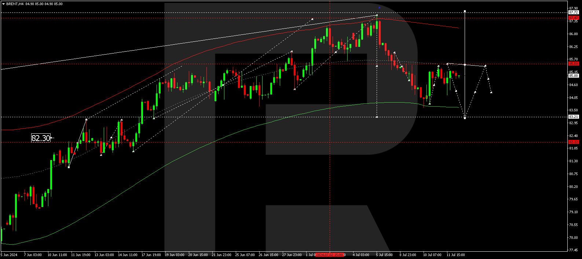Click the 86.80 price axis label

(x=573, y=34)
